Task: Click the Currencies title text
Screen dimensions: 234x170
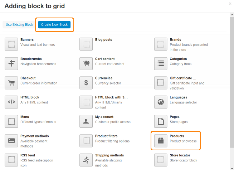Action: (x=104, y=78)
